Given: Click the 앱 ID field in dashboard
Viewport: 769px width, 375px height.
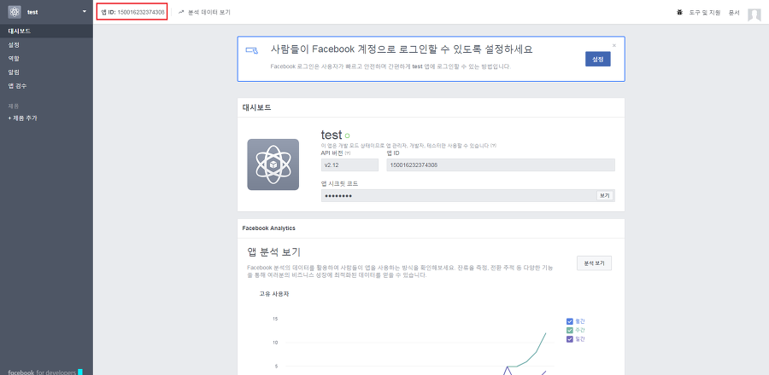Looking at the screenshot, I should coord(501,164).
